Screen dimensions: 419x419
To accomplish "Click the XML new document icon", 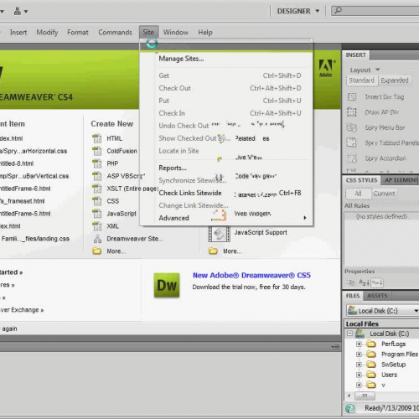I will click(x=97, y=226).
